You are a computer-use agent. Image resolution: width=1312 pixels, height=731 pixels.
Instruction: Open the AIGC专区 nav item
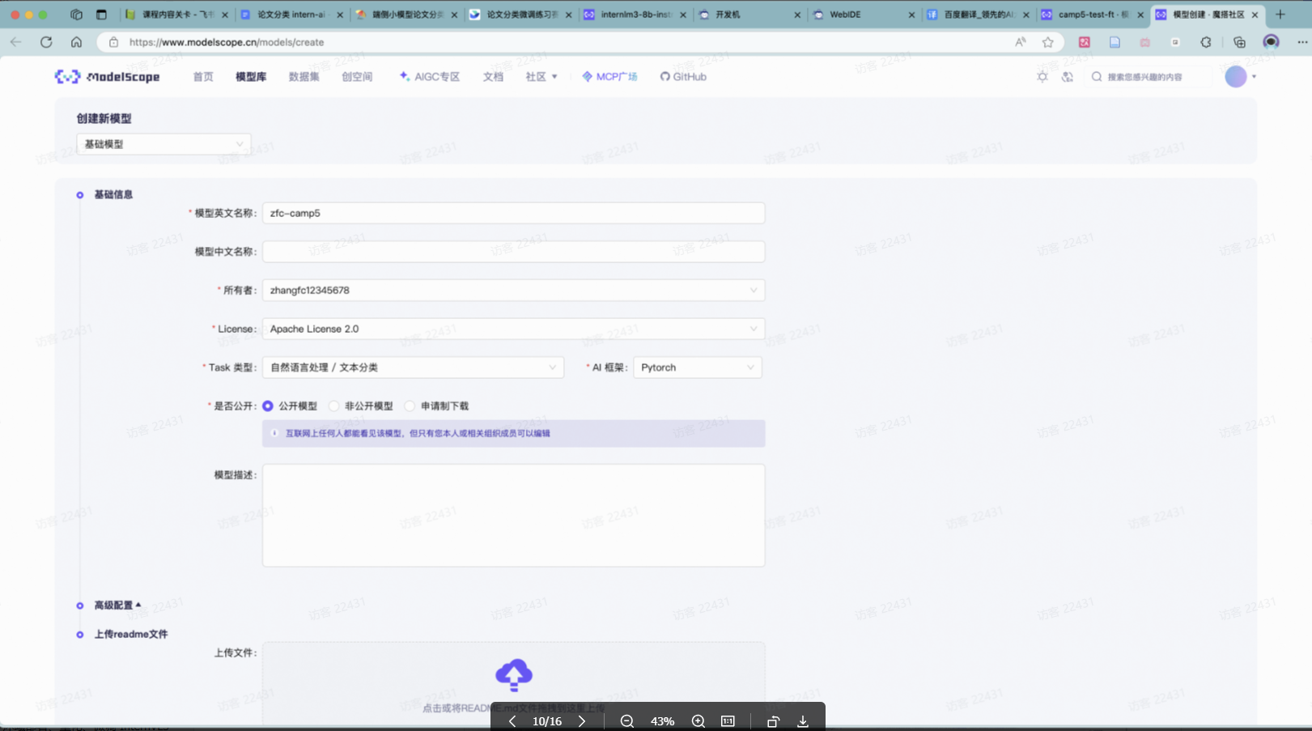(x=429, y=77)
